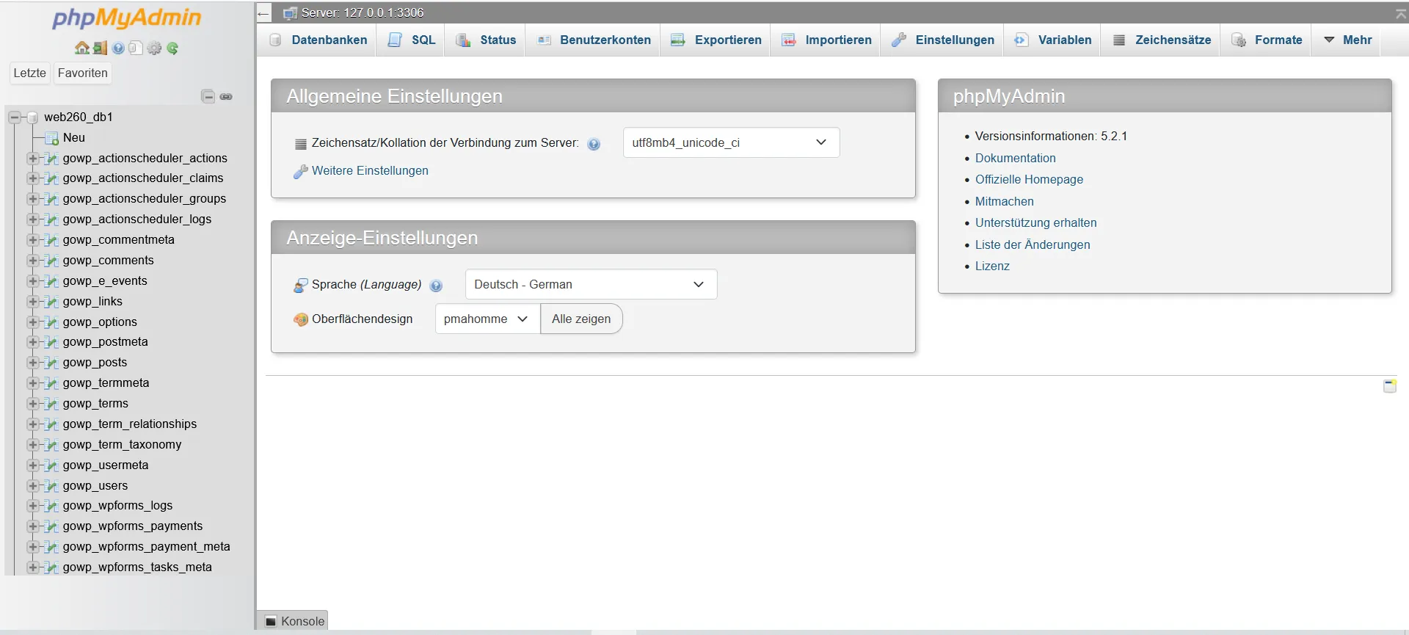Reload the navigation panel with green arrow
This screenshot has width=1409, height=635.
coord(172,48)
